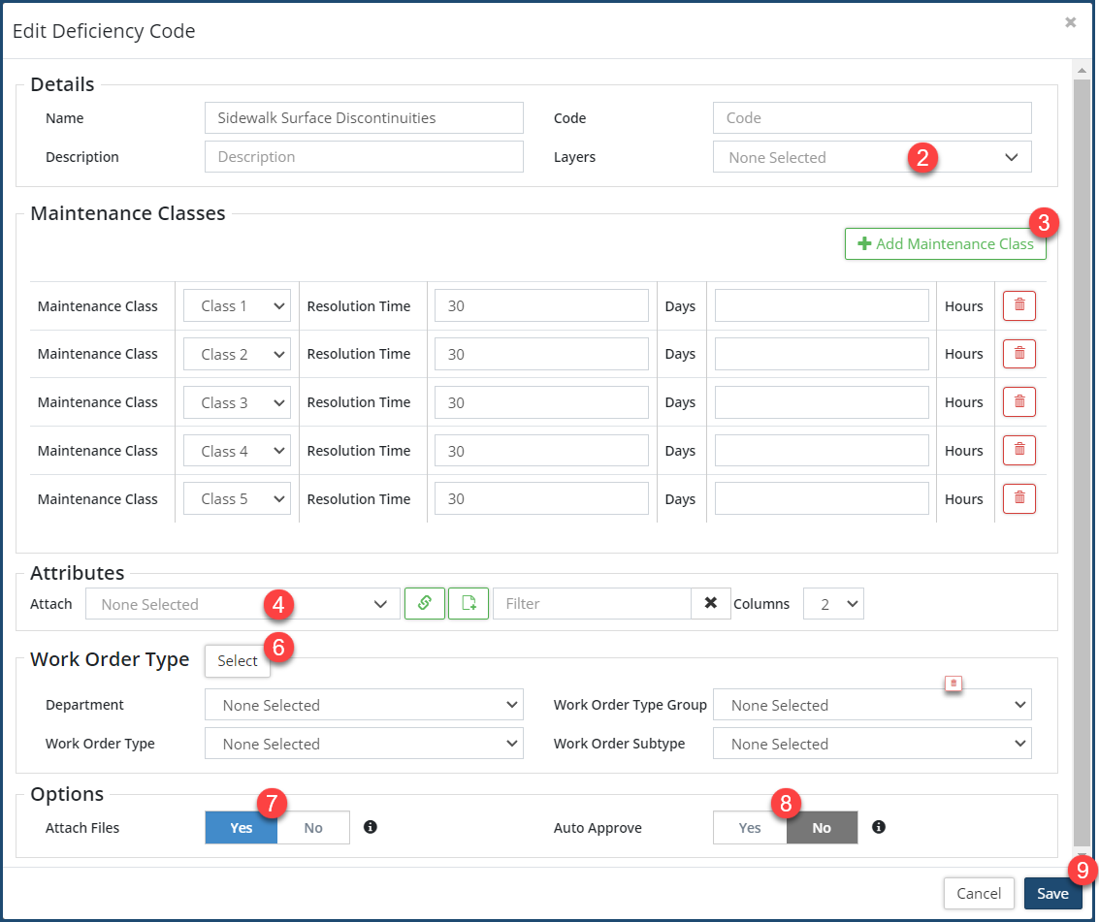Image resolution: width=1099 pixels, height=922 pixels.
Task: Delete the Class 1 maintenance class row
Action: pos(1018,305)
